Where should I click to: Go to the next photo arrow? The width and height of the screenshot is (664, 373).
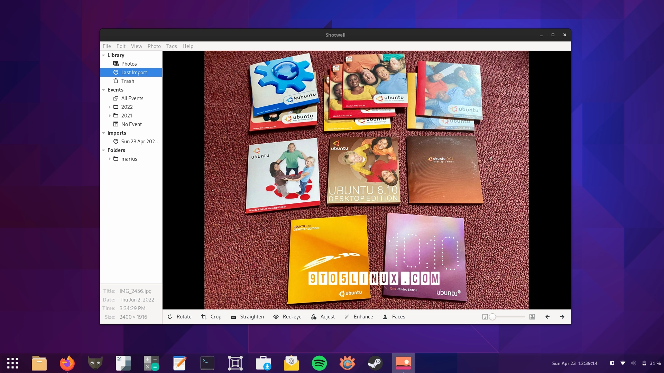[562, 317]
